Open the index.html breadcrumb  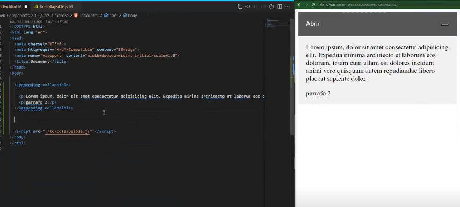[x=89, y=16]
